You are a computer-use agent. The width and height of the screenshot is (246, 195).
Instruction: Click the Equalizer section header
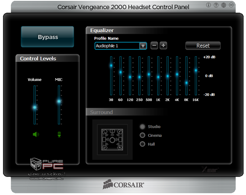click(x=102, y=30)
